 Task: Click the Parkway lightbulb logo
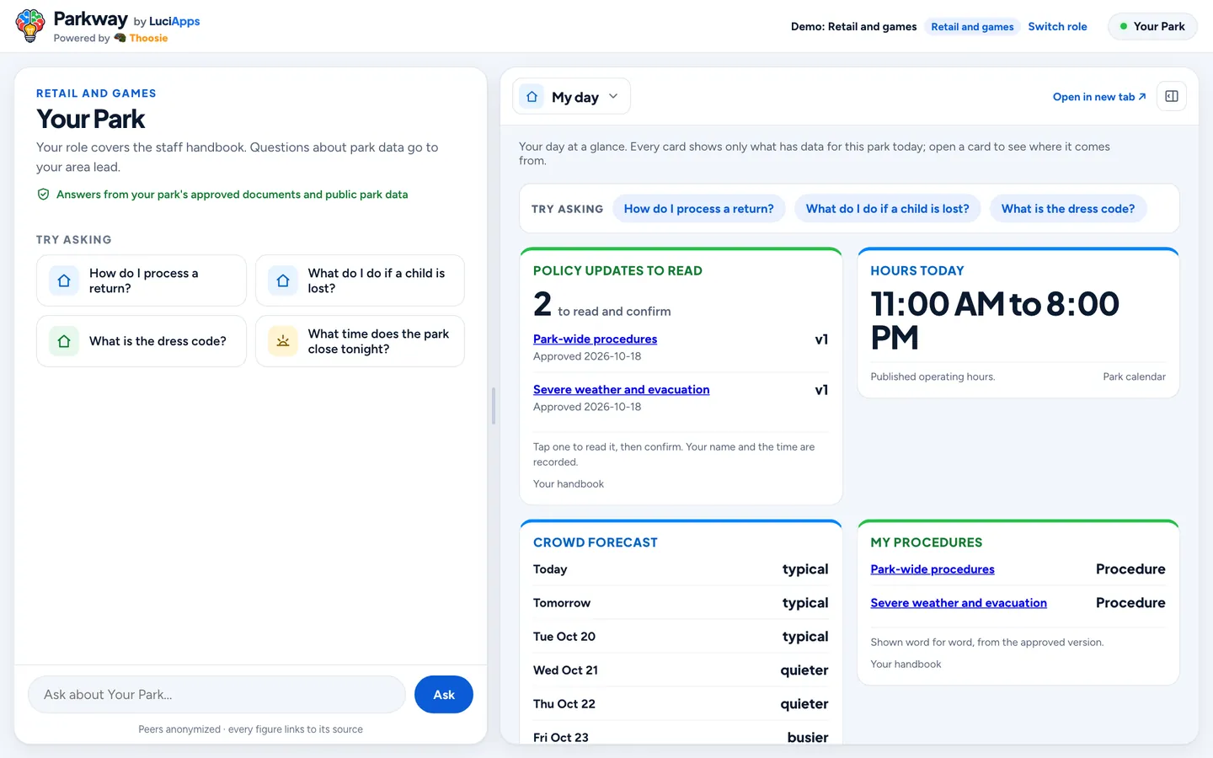(30, 26)
